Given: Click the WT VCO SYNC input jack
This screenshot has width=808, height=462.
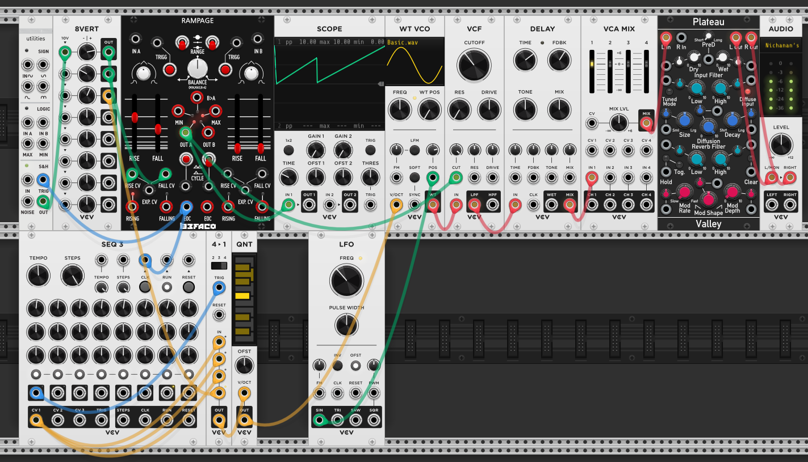Looking at the screenshot, I should click(x=415, y=205).
